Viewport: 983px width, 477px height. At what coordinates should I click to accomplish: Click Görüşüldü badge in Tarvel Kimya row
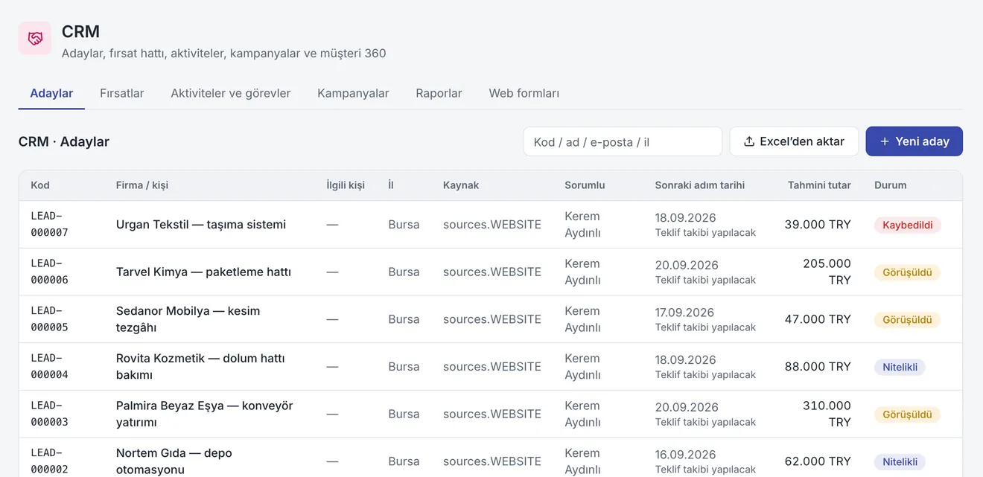907,272
